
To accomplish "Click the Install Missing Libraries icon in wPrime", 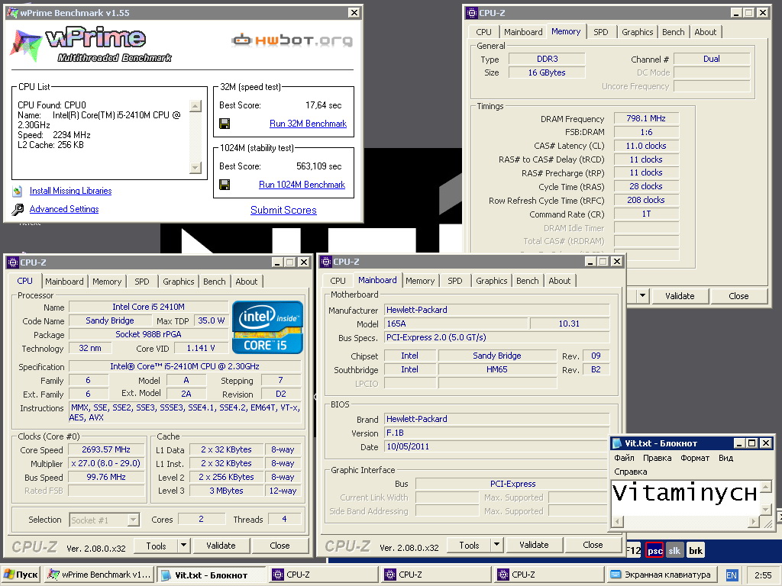I will pyautogui.click(x=18, y=191).
